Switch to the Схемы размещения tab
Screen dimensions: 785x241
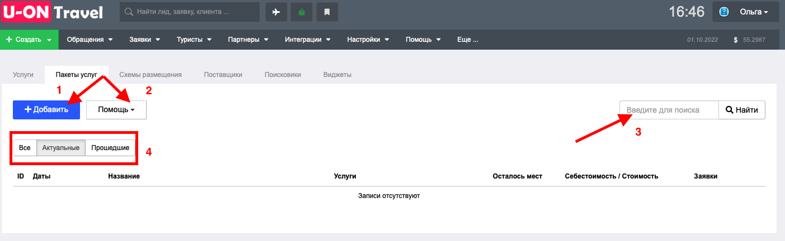pyautogui.click(x=151, y=74)
